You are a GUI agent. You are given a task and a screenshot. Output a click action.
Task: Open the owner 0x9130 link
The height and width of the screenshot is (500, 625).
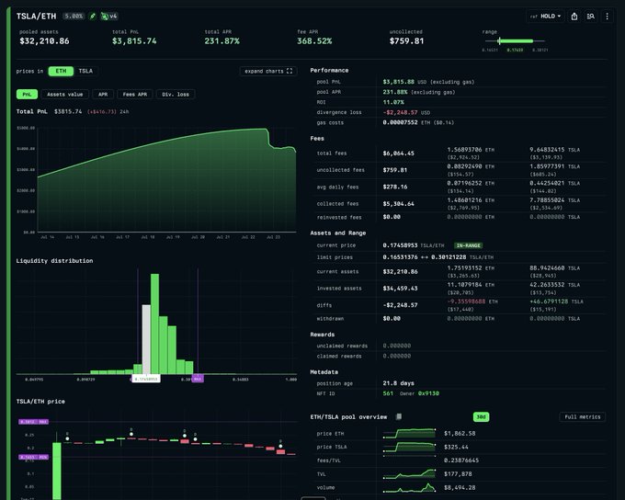tap(428, 393)
